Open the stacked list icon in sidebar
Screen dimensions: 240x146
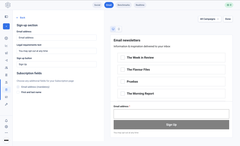(x=6, y=75)
